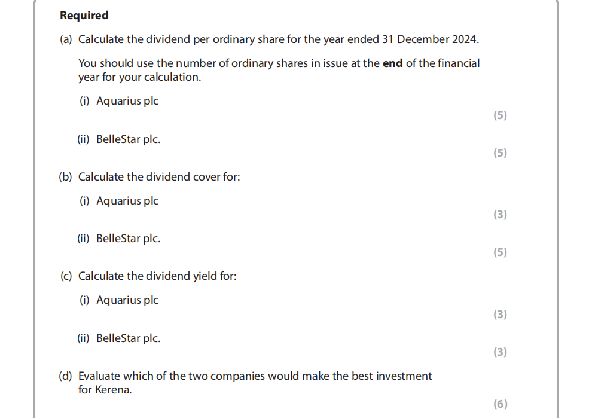Screen dimensions: 592x418
Task: Click the question (a) dividend per share line
Action: 279,39
